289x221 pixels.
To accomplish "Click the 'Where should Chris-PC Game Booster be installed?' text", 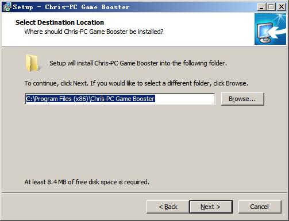I will (94, 32).
